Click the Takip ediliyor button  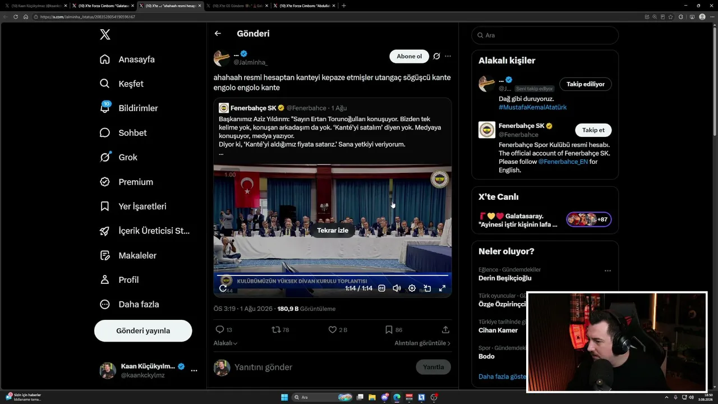[586, 84]
